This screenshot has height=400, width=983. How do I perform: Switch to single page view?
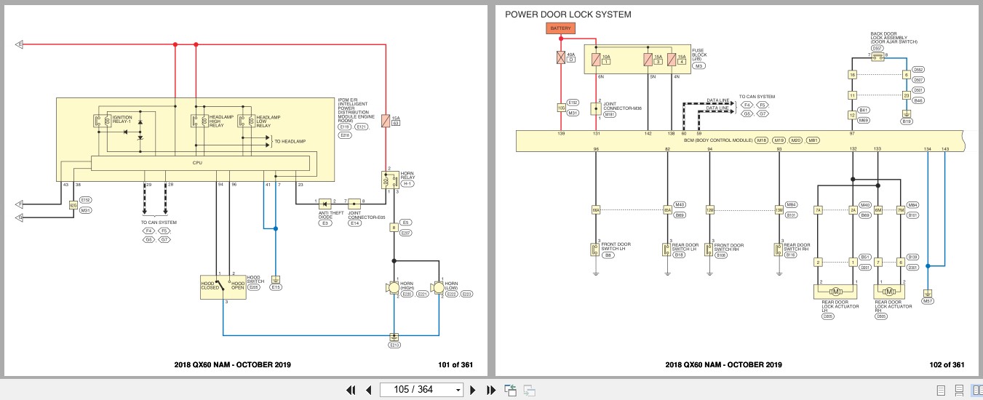(941, 391)
